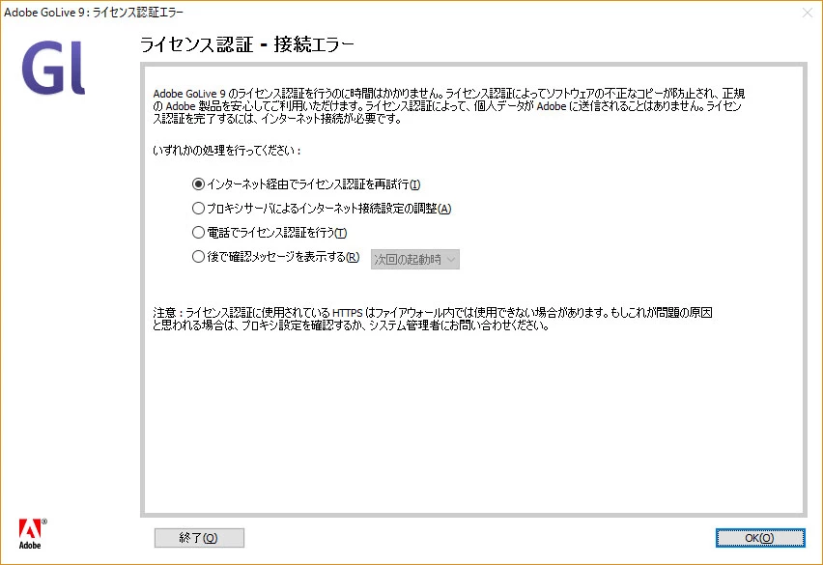Open the 次回の起動時 dropdown
This screenshot has width=823, height=565.
(x=415, y=259)
